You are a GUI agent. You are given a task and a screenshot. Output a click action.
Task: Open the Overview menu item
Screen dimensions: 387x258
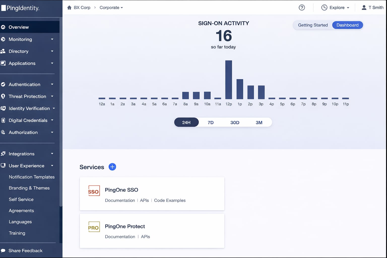click(x=30, y=27)
